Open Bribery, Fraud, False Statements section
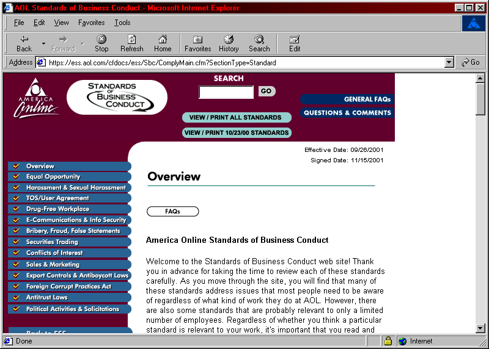Viewport: 489px width, 349px height. (x=69, y=231)
